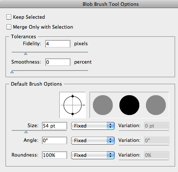
Task: Click the Smoothness slider triangle handle
Action: [12, 72]
